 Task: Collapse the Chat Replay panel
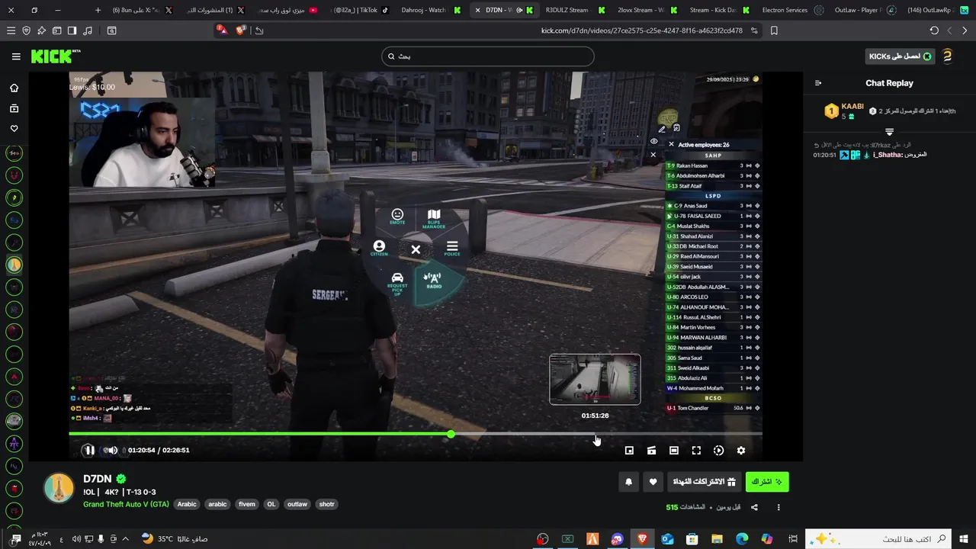(818, 83)
